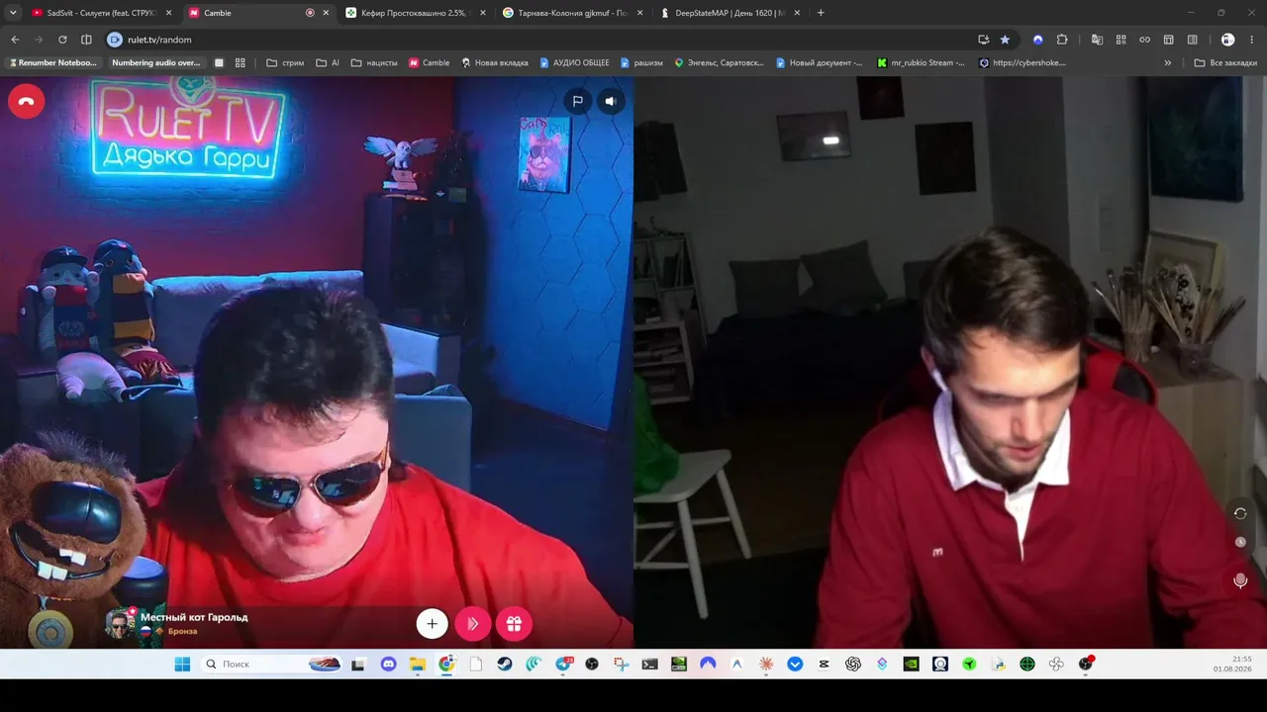Report the user with the flag icon
1267x712 pixels.
[577, 101]
